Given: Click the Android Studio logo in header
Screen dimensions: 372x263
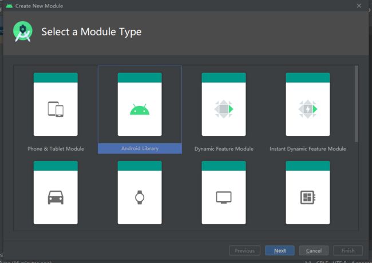Looking at the screenshot, I should pyautogui.click(x=23, y=31).
